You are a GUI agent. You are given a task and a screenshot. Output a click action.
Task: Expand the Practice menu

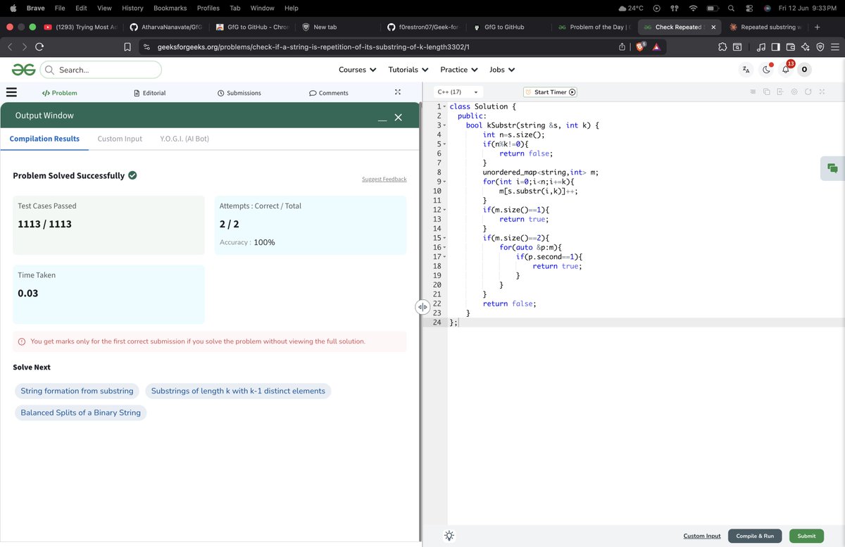point(459,70)
